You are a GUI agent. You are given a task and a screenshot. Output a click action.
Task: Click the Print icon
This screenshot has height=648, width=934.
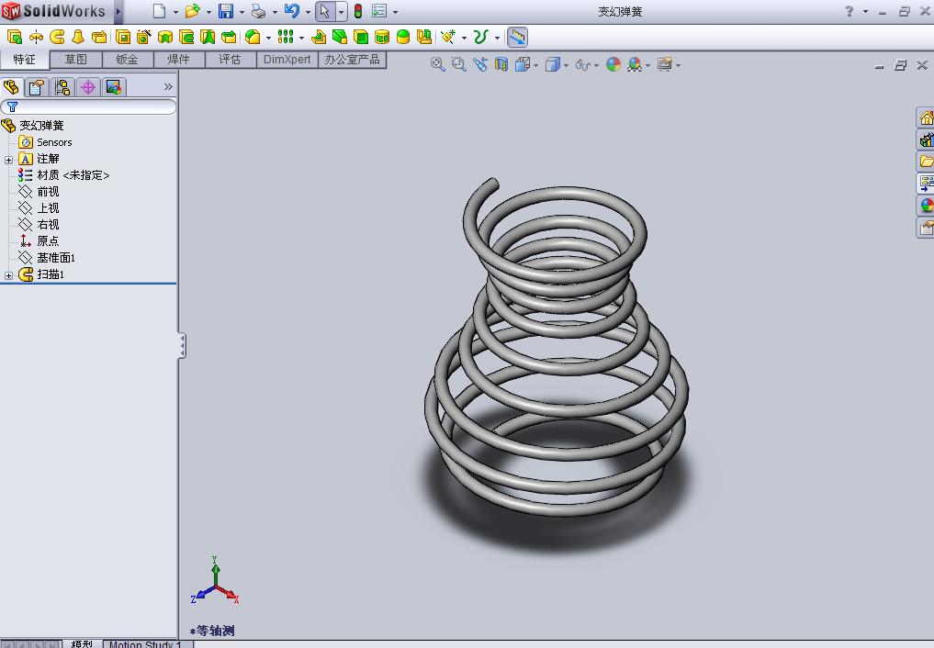tap(258, 11)
